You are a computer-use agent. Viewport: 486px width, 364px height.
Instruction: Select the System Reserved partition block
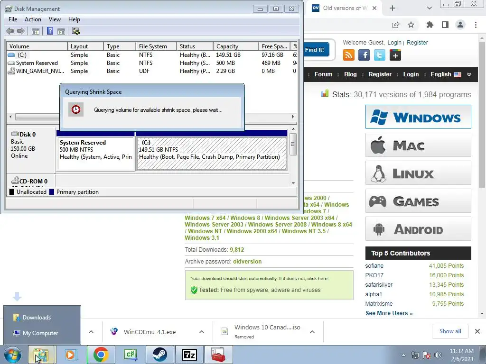(96, 154)
